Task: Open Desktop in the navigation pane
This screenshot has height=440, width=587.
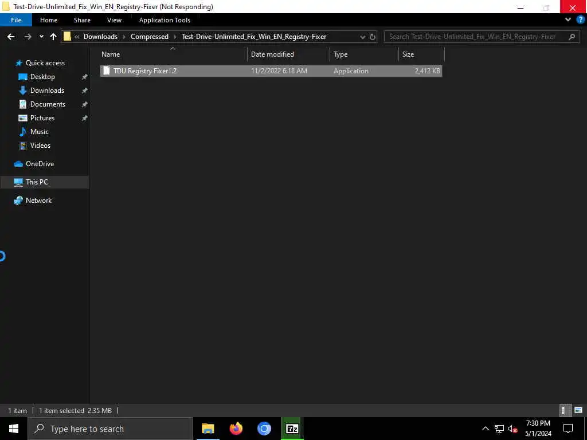Action: (x=42, y=77)
